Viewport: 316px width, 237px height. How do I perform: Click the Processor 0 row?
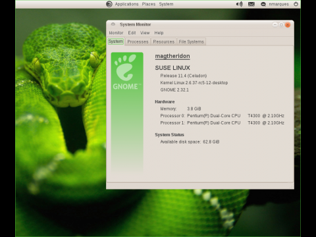222,116
